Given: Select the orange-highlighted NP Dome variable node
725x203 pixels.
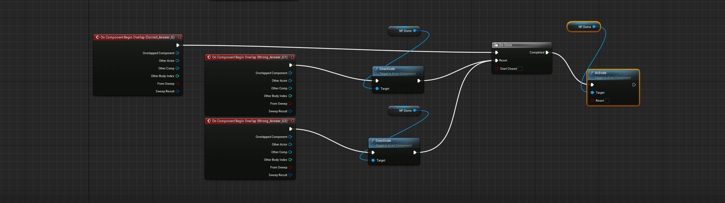Looking at the screenshot, I should [x=584, y=27].
